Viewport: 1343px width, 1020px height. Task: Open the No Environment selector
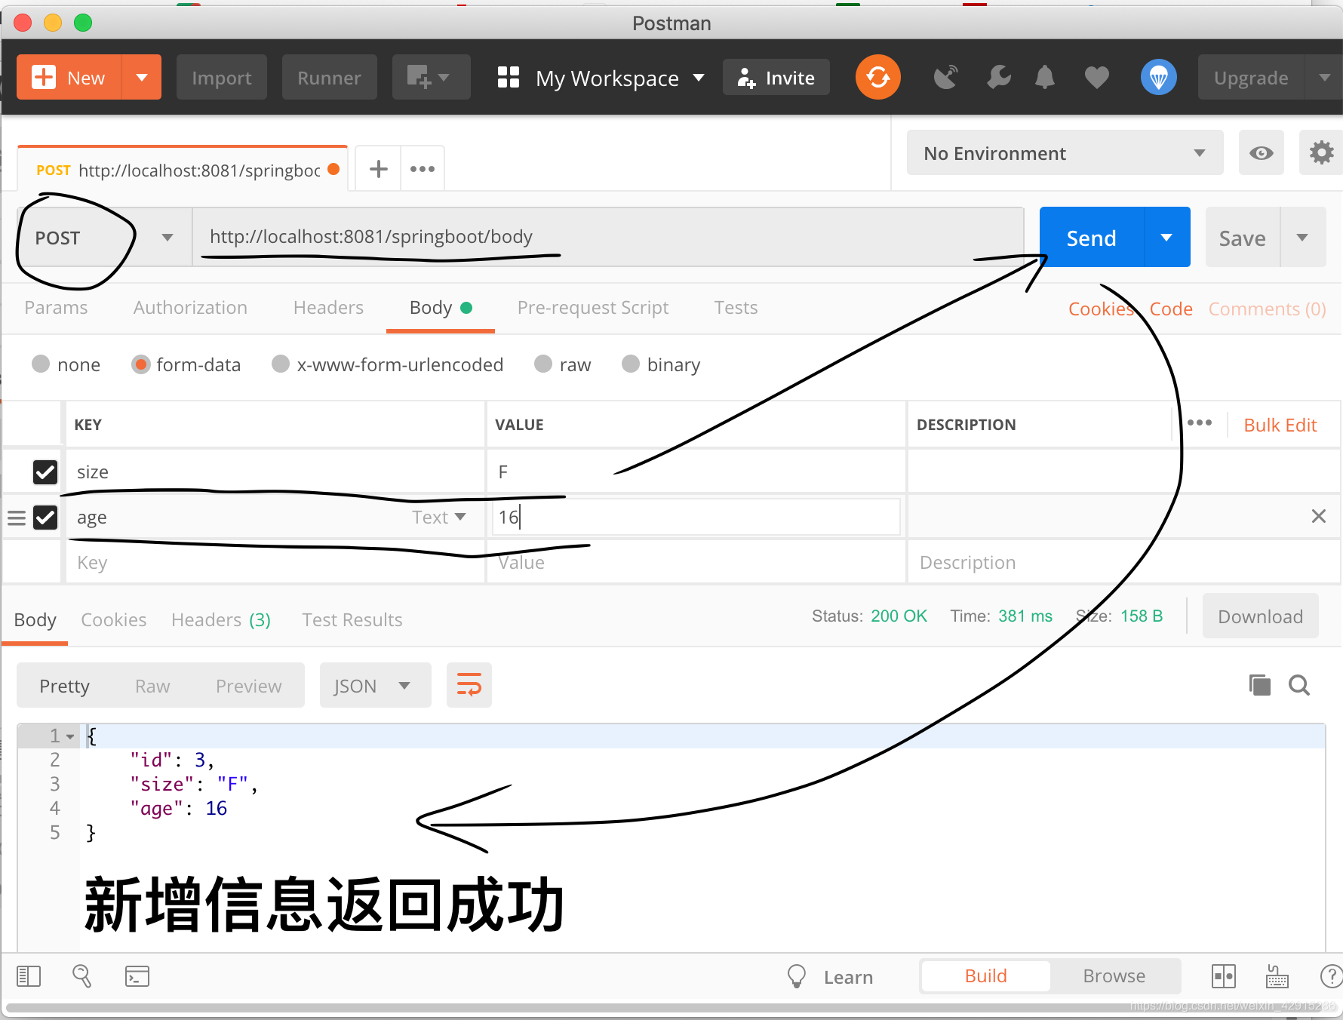coord(1065,153)
